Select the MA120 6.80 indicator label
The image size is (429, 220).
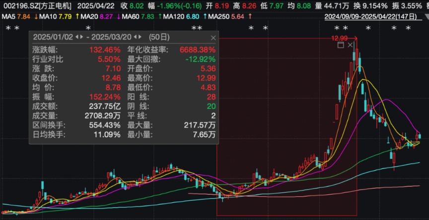tap(181, 17)
